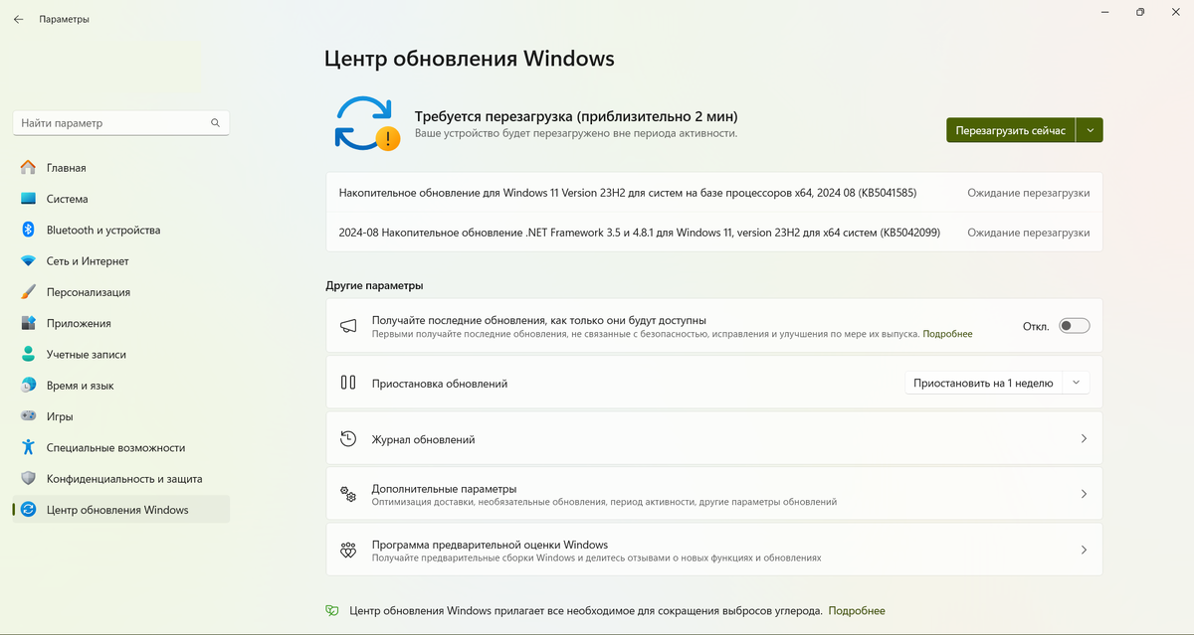Click the Сеть и Интернет wifi icon
The height and width of the screenshot is (635, 1194).
click(x=28, y=261)
